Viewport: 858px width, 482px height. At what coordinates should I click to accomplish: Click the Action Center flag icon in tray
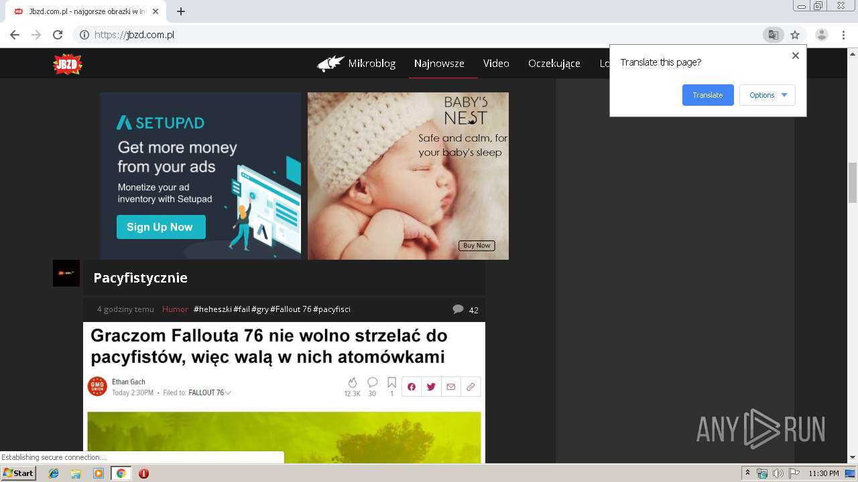point(794,473)
